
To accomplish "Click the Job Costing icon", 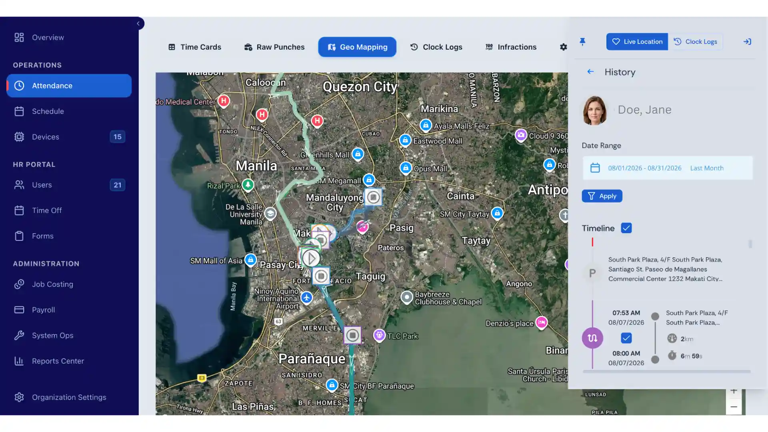I will coord(19,284).
